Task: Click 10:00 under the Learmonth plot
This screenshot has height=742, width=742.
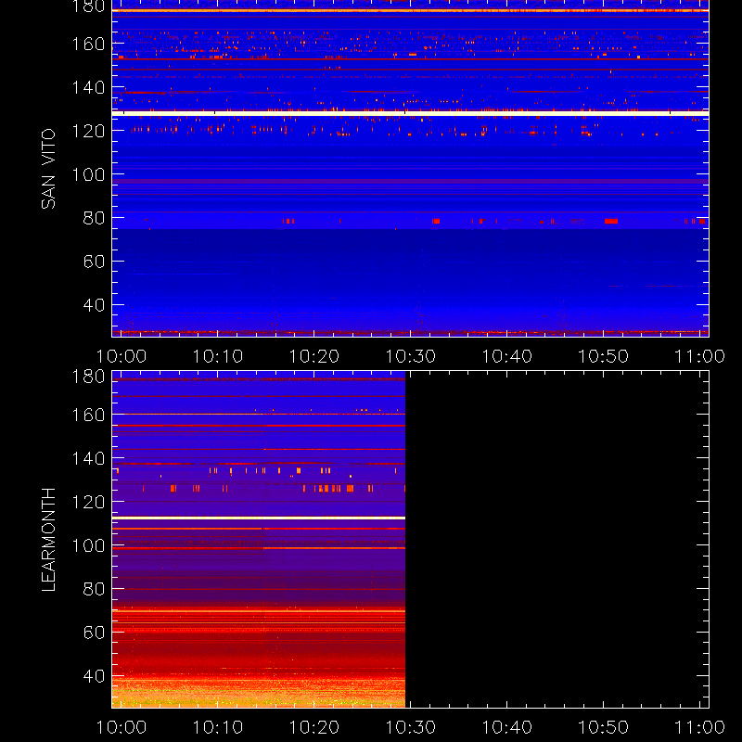Action: pos(122,727)
